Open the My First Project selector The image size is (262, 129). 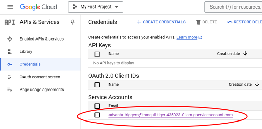pyautogui.click(x=96, y=7)
